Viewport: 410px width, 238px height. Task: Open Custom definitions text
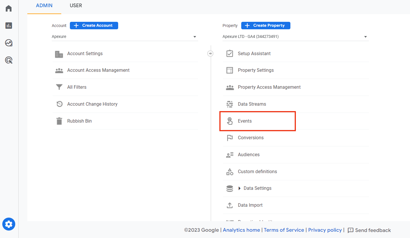tap(257, 172)
